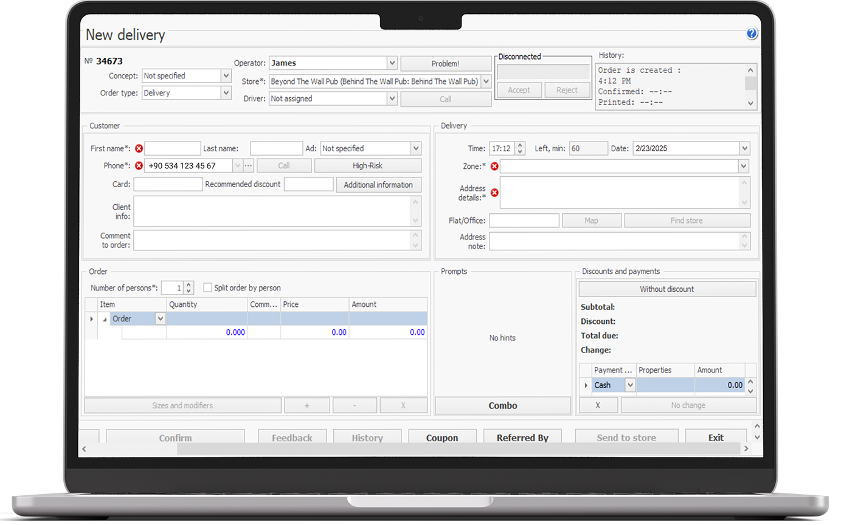Open the Driver dropdown list
The height and width of the screenshot is (525, 841).
392,98
